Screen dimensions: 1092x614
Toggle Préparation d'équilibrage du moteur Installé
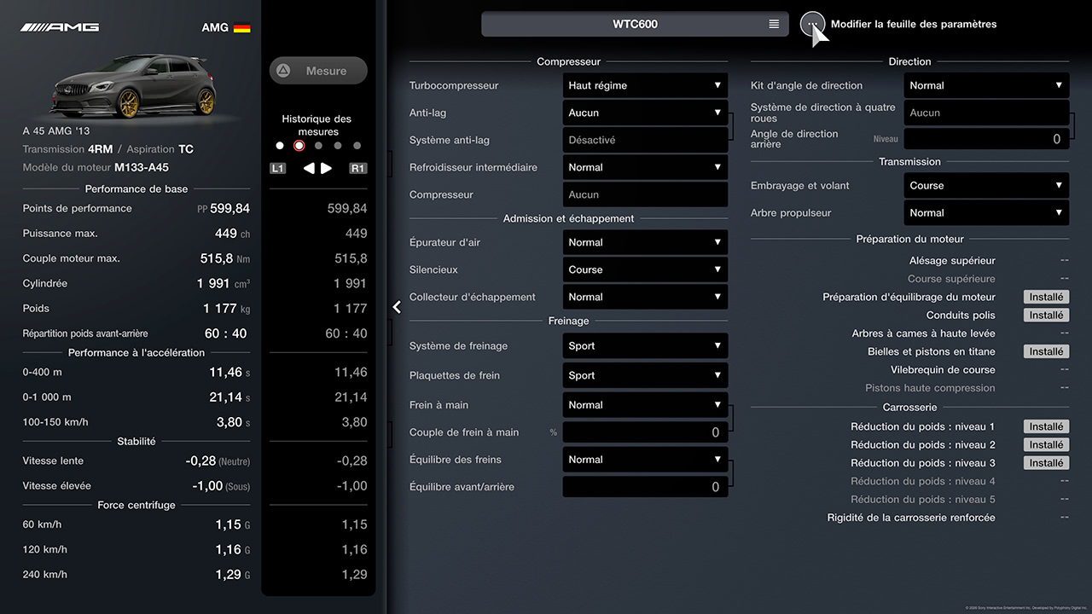click(x=1046, y=297)
